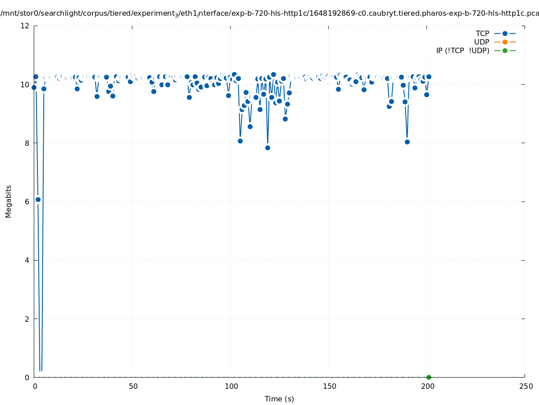Click the blue TCP legend marker
This screenshot has width=539, height=405.
point(505,33)
